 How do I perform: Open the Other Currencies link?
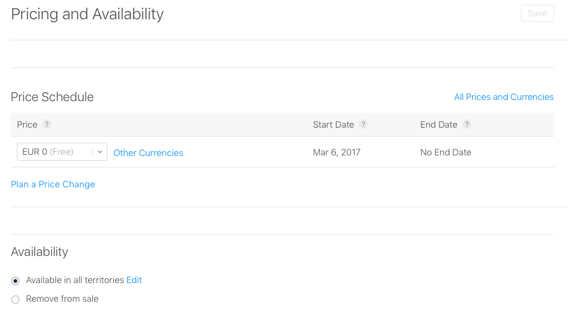pos(148,153)
